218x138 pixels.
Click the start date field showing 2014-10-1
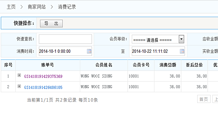coord(62,51)
